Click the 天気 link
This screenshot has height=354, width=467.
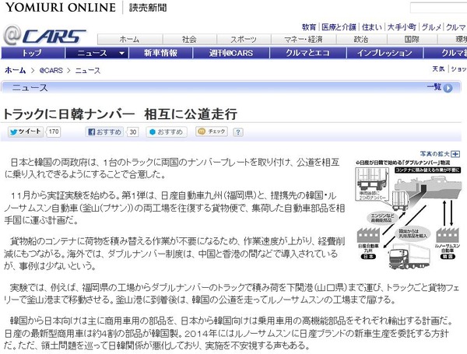(438, 68)
